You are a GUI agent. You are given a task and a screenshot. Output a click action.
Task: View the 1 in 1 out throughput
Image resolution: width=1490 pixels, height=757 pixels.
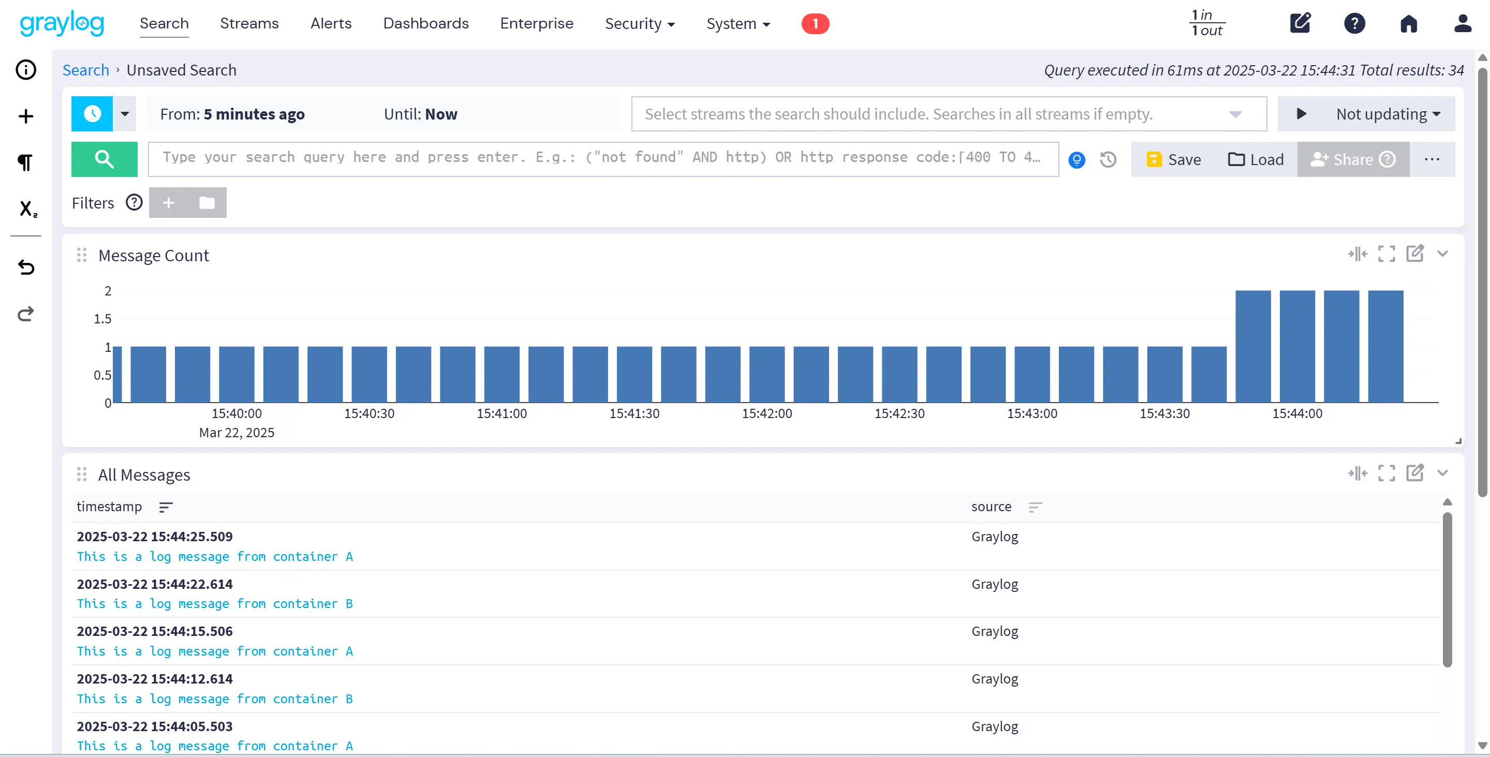click(x=1206, y=23)
